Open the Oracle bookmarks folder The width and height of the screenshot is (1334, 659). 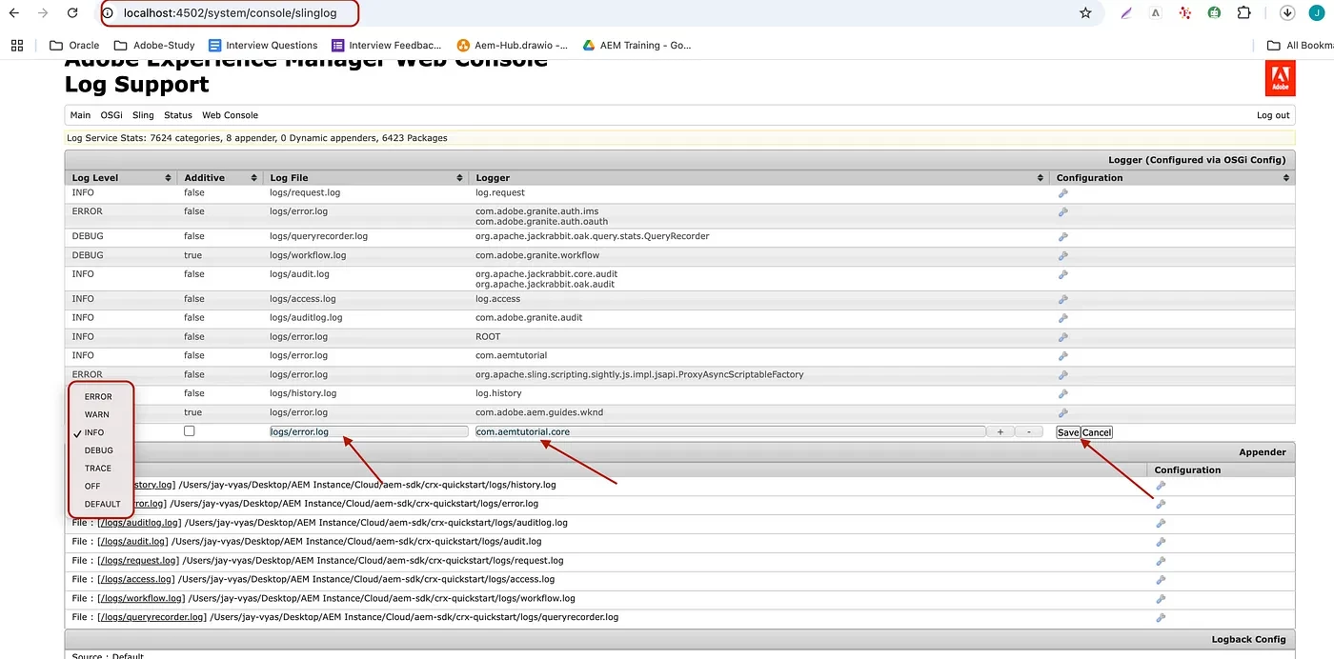pyautogui.click(x=74, y=45)
